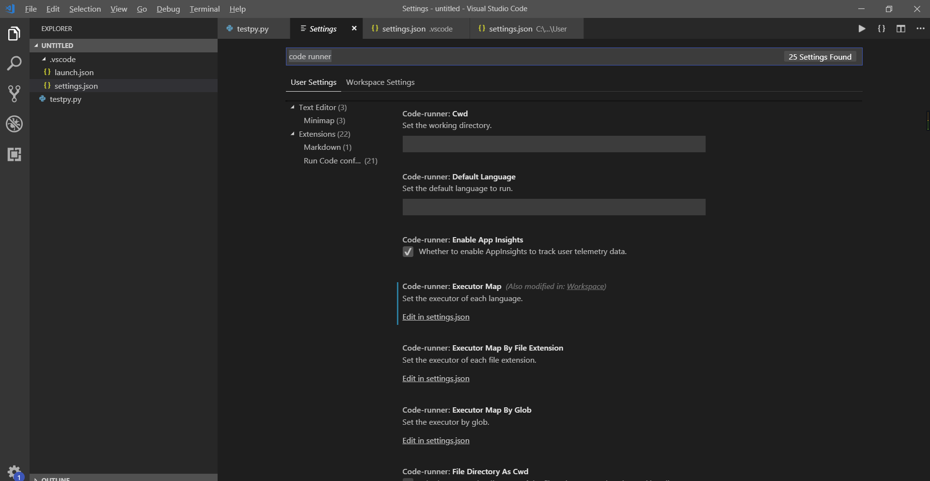Click the Default Language input field
Image resolution: width=930 pixels, height=481 pixels.
[x=554, y=207]
